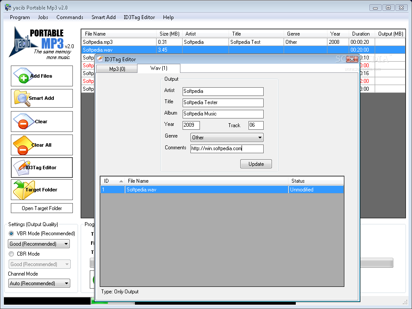Open the Commands menu
412x309 pixels.
70,17
